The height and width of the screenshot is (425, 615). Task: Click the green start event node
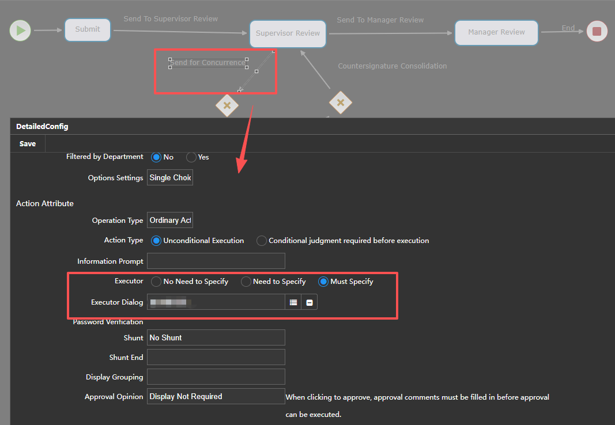pos(20,31)
